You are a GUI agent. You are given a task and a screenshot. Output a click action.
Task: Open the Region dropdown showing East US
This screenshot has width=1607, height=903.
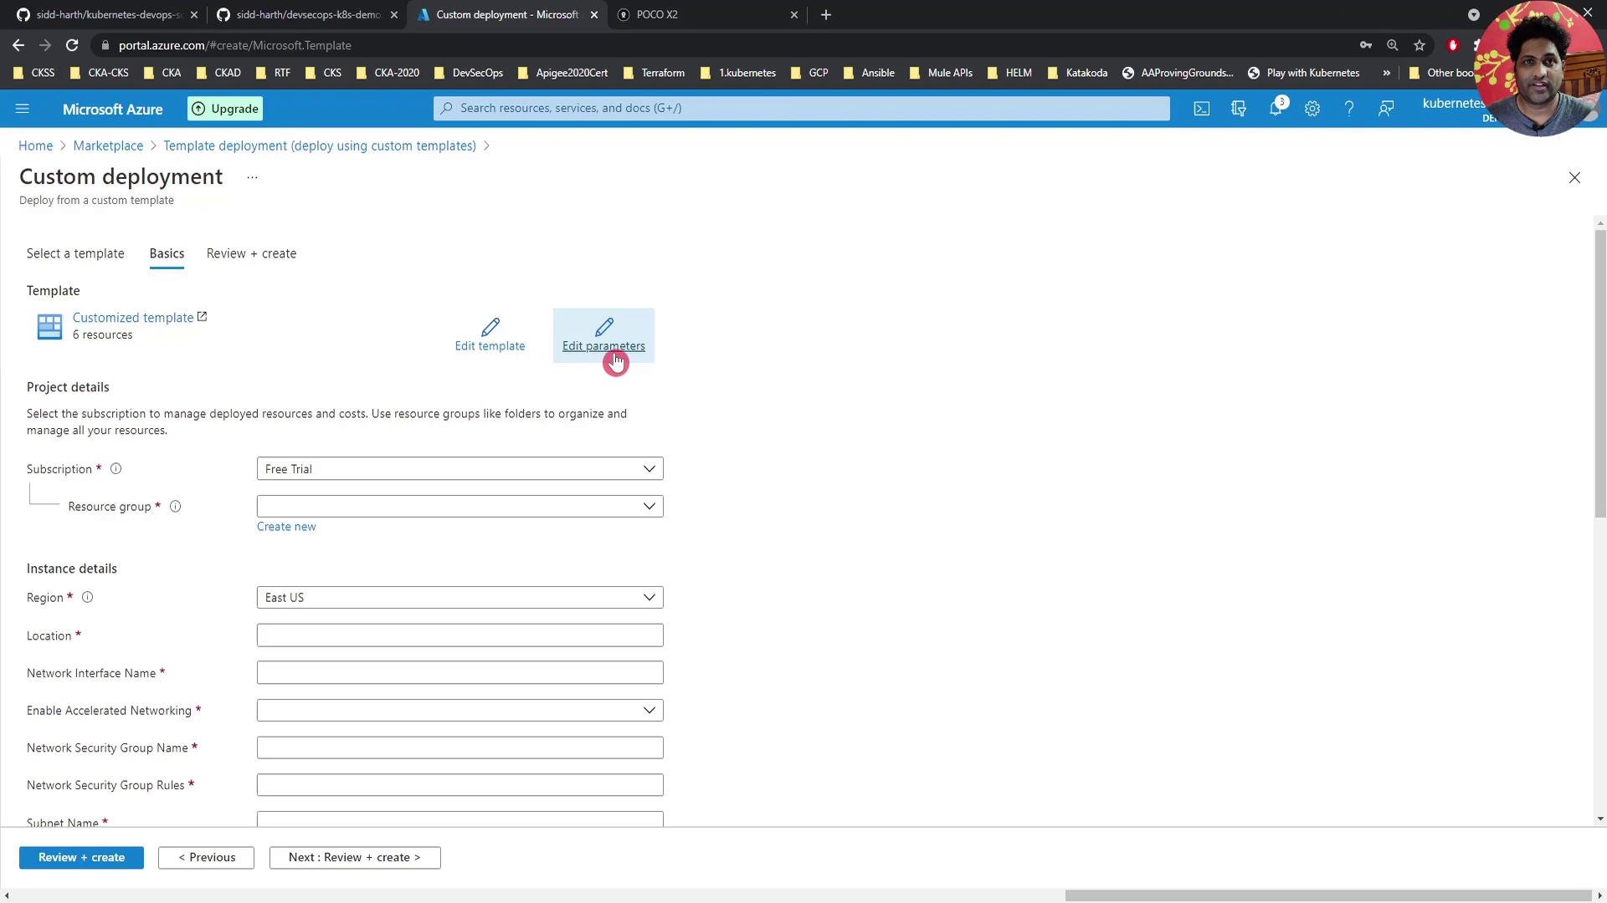460,598
